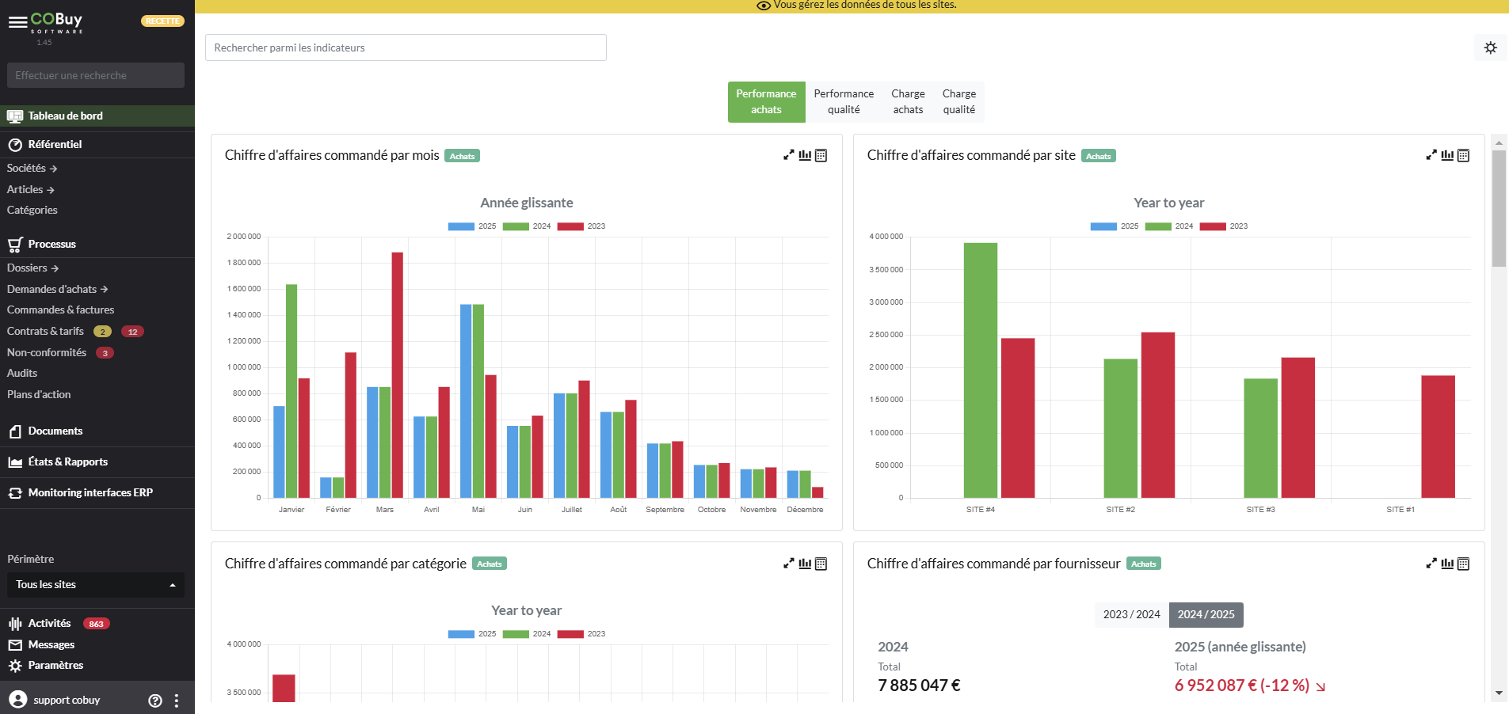Viewport: 1509px width, 714px height.
Task: Click the dashboard vertical scrollbar thumb
Action: point(1499,208)
